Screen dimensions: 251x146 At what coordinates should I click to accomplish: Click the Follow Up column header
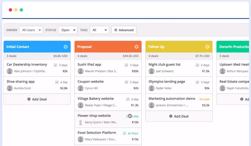coord(179,47)
